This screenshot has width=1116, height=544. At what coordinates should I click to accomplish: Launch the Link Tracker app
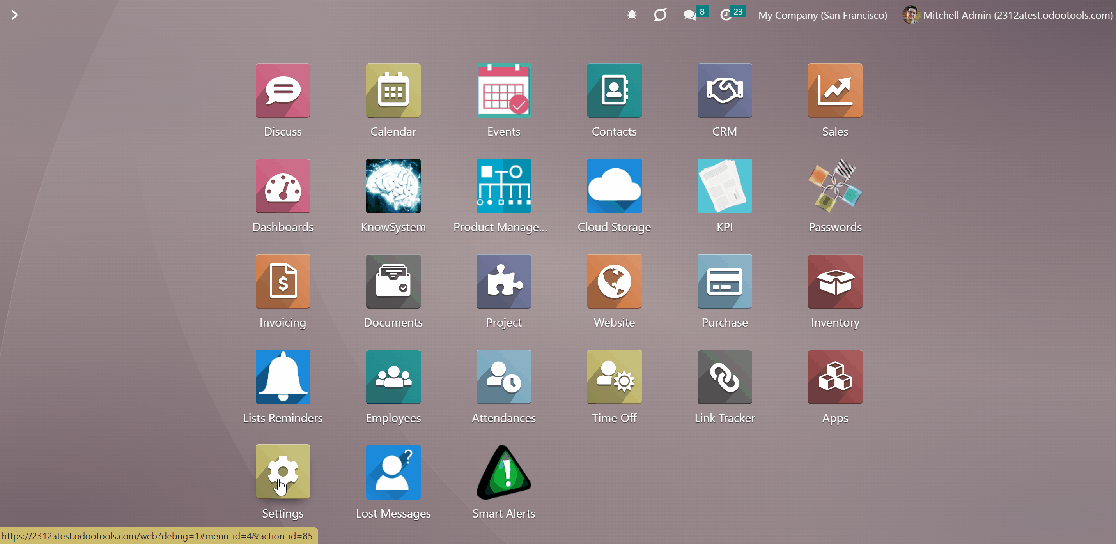point(725,377)
